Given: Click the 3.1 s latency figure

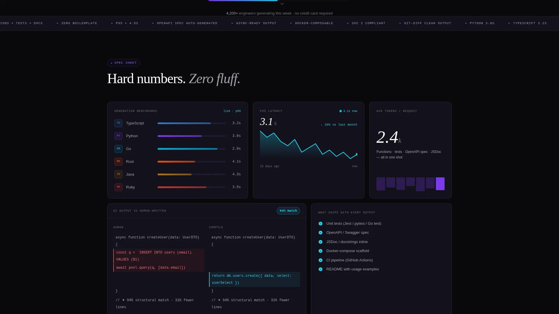Looking at the screenshot, I should click(x=268, y=122).
